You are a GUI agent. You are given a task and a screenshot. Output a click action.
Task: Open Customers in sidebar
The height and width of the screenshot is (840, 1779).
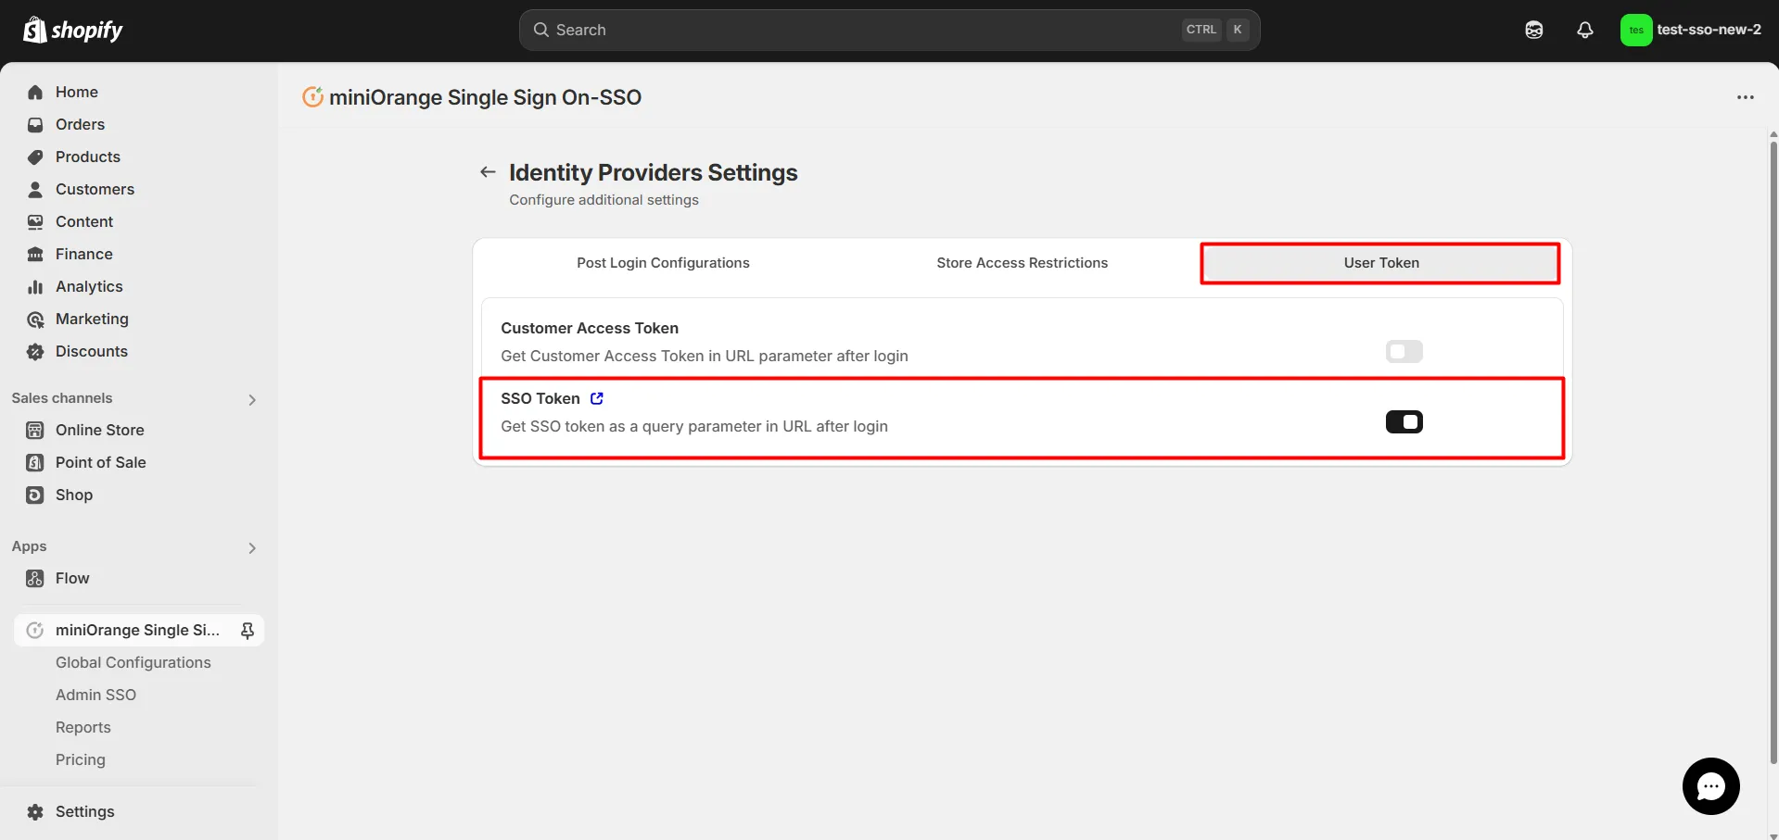(95, 189)
